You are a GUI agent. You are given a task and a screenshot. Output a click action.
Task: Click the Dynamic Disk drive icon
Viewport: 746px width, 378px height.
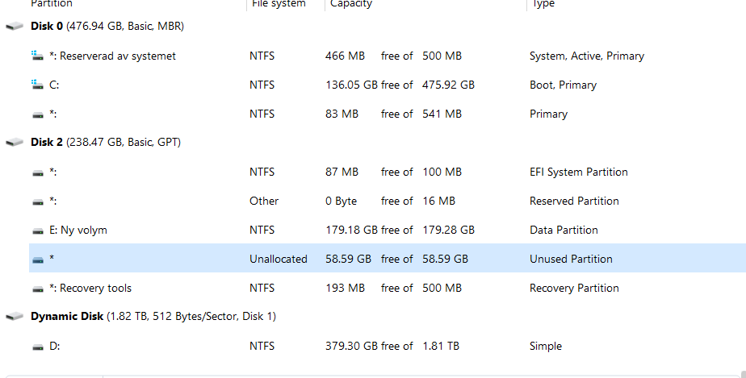point(15,317)
